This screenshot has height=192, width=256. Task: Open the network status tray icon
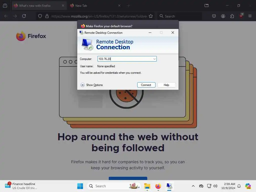click(x=209, y=186)
